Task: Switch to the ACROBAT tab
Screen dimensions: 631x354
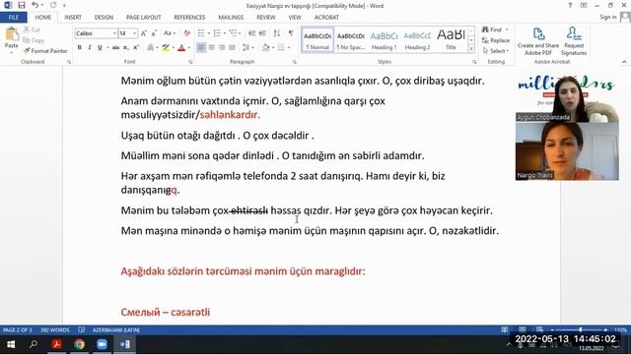Action: [326, 18]
